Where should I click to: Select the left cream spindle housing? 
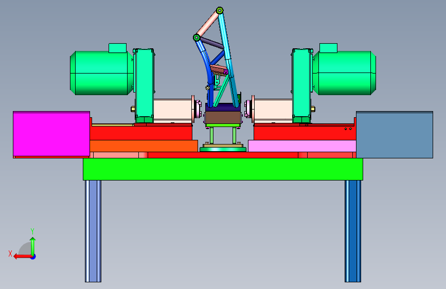point(173,111)
